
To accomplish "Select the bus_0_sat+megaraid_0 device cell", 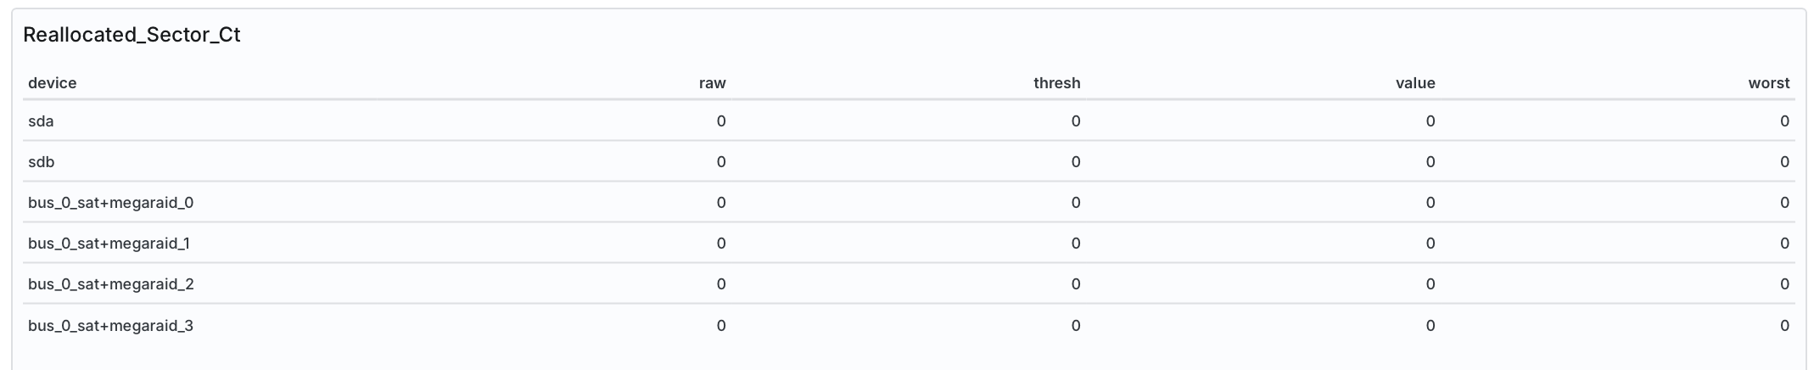I will (110, 203).
